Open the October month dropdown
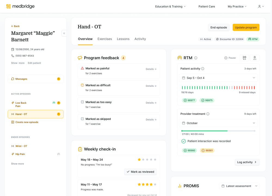 (218, 123)
